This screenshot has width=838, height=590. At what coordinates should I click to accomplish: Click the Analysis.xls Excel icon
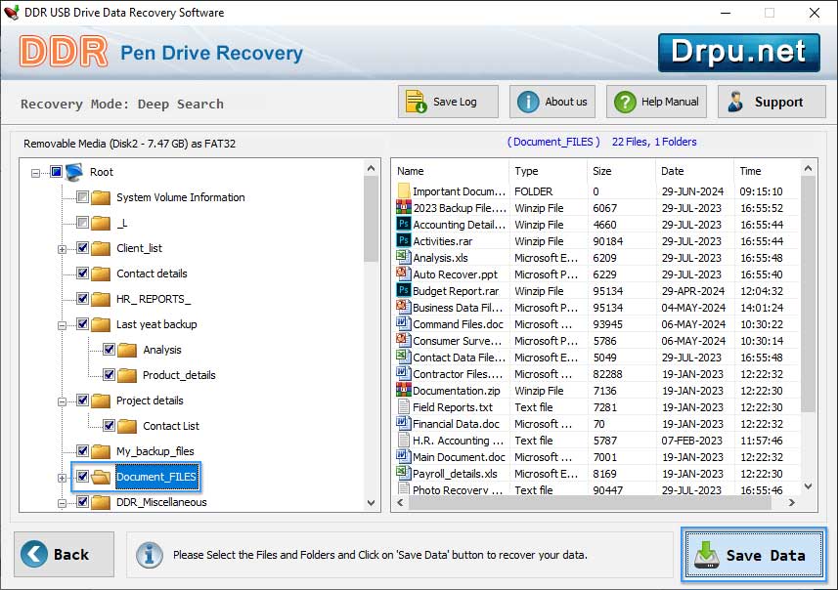(x=403, y=257)
